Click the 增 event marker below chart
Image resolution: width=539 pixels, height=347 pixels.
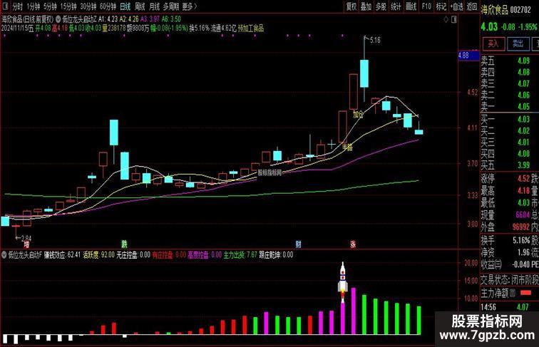click(26, 244)
